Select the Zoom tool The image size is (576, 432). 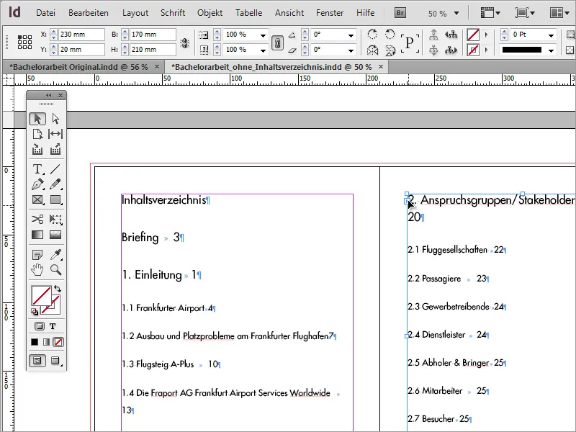pos(55,269)
